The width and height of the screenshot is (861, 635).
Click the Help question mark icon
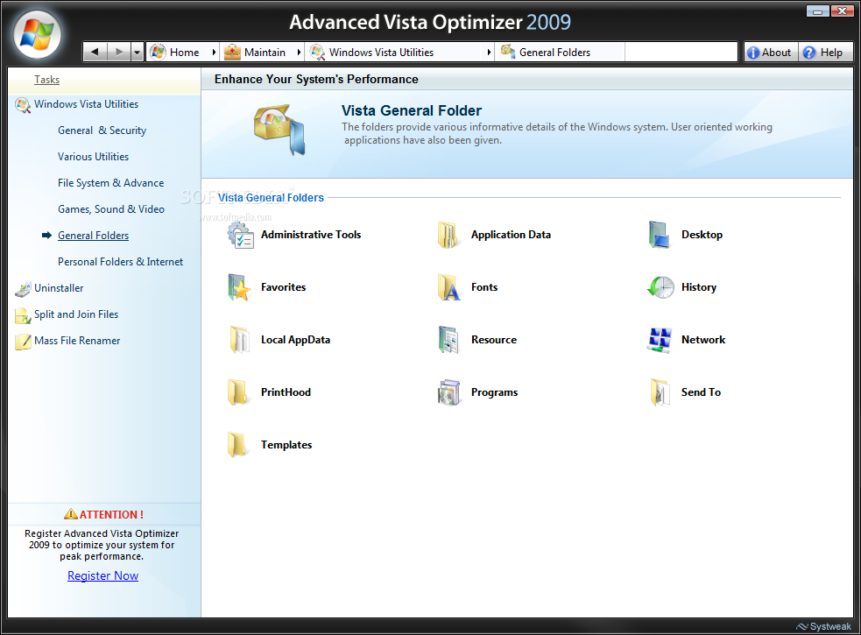(x=808, y=53)
